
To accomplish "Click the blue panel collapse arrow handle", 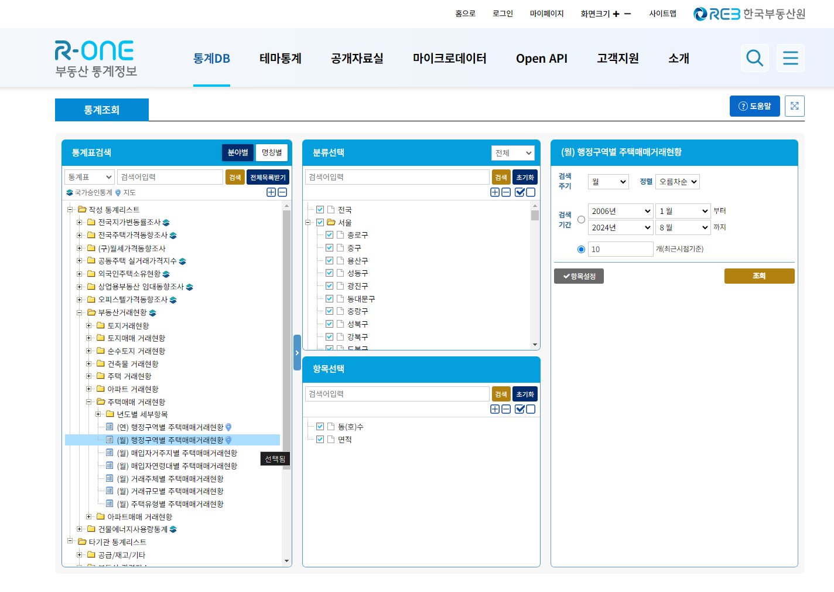I will tap(297, 352).
